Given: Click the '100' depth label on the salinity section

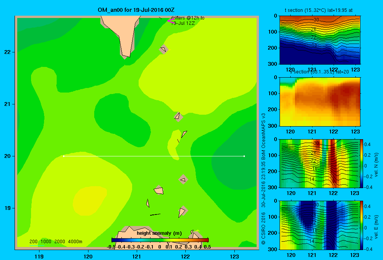Looking at the screenshot, I should pyautogui.click(x=273, y=93).
